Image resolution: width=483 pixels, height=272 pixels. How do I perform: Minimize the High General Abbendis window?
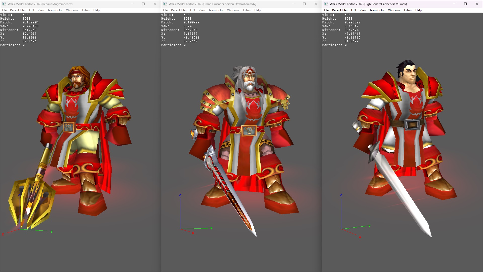(x=454, y=4)
